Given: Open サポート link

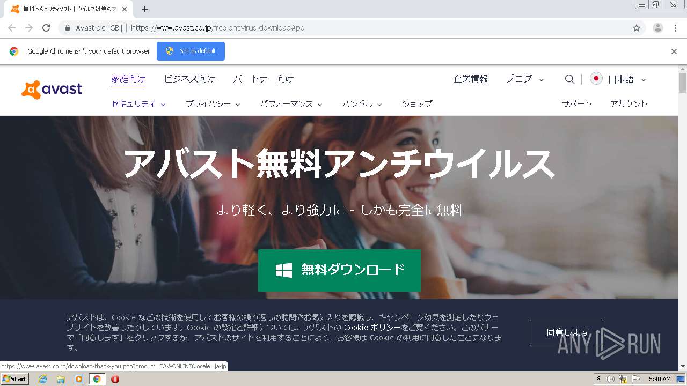Looking at the screenshot, I should (x=577, y=104).
